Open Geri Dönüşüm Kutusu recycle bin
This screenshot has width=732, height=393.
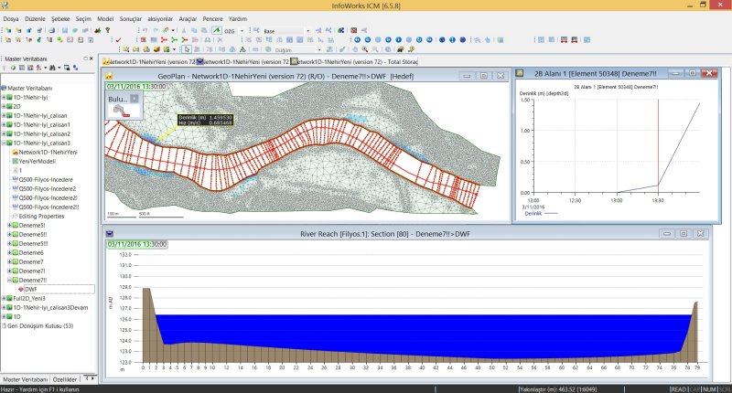coord(40,325)
